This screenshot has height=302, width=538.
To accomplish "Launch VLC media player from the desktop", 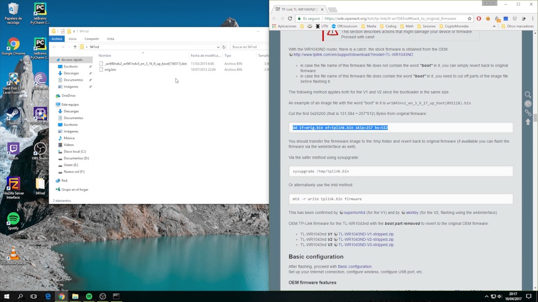I will point(13,256).
